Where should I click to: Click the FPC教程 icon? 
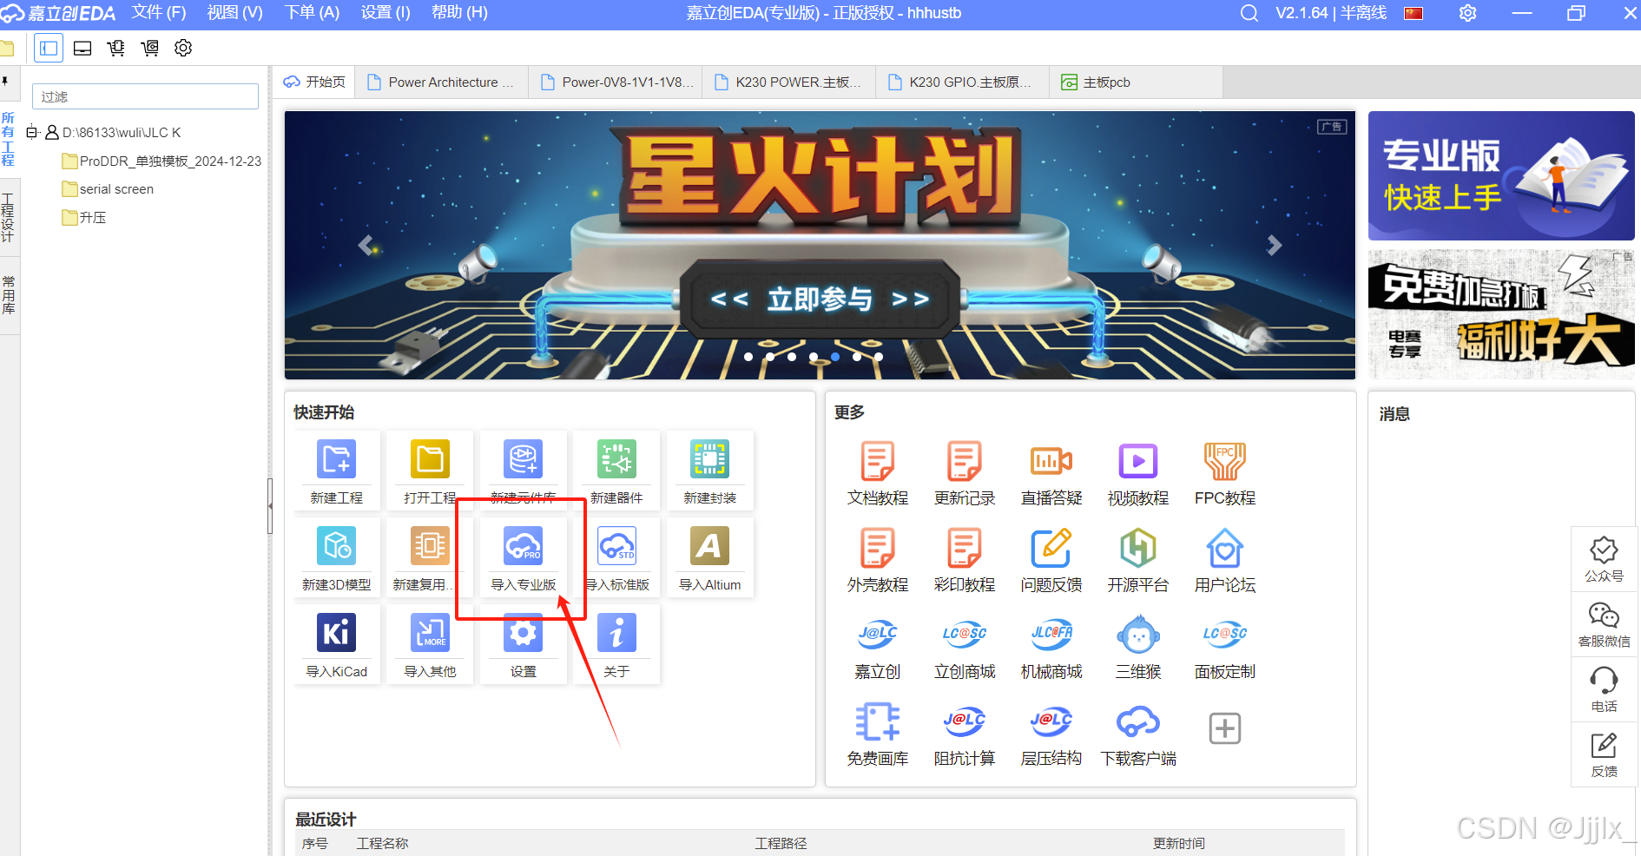[x=1225, y=461]
